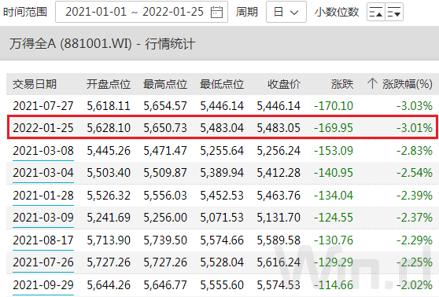The image size is (439, 297).
Task: Select percent change -3.03%
Action: [x=415, y=106]
